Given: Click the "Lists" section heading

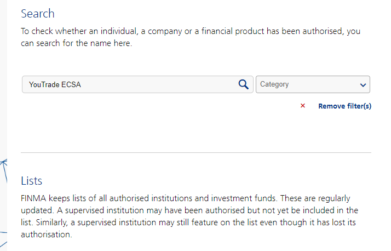Looking at the screenshot, I should [32, 180].
